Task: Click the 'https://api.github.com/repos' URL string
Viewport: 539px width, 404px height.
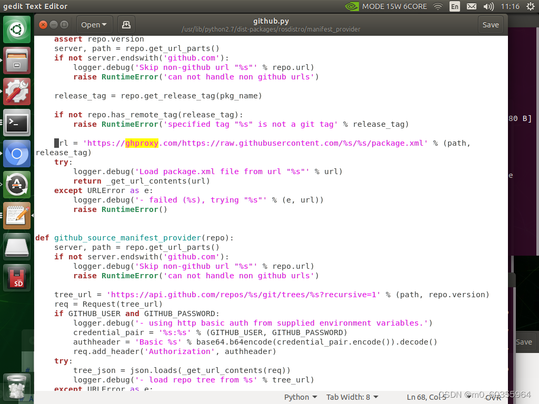Action: (x=243, y=295)
